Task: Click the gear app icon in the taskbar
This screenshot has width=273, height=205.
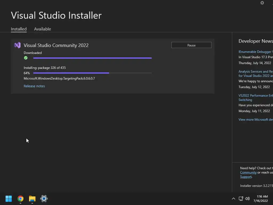Action: [44, 199]
